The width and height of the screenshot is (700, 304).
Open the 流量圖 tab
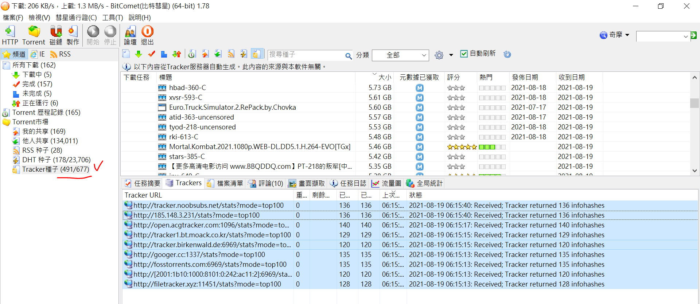tap(386, 183)
